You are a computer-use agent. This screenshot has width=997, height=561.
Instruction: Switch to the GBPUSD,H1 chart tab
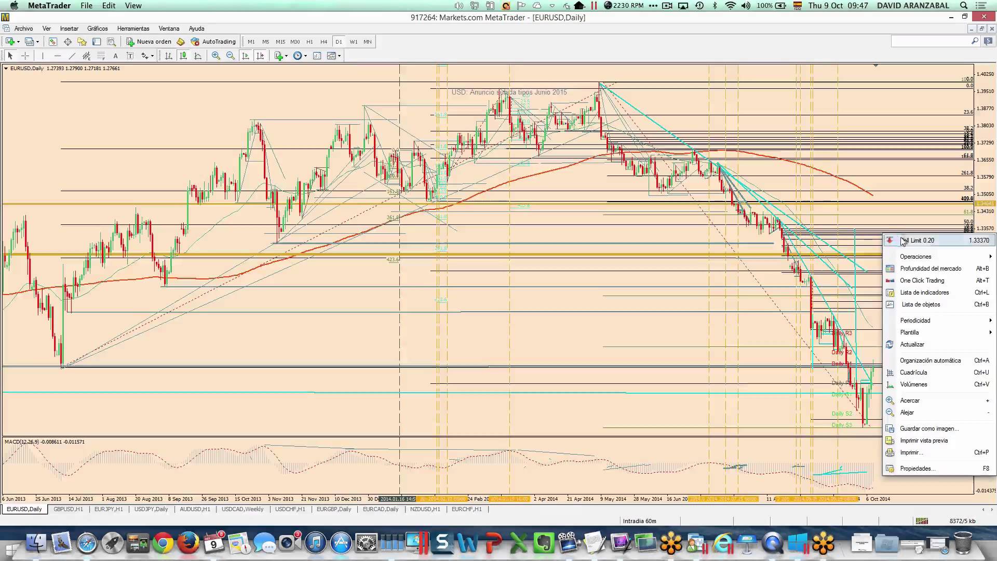pos(68,509)
